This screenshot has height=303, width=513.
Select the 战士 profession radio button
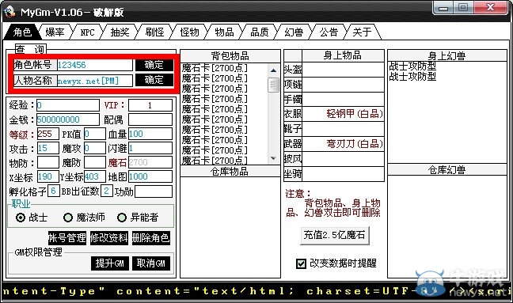pyautogui.click(x=21, y=218)
